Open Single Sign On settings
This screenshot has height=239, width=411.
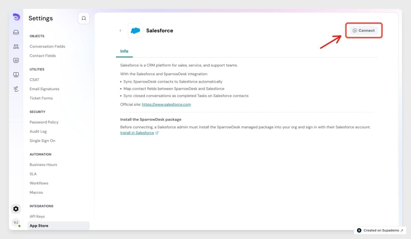(42, 141)
